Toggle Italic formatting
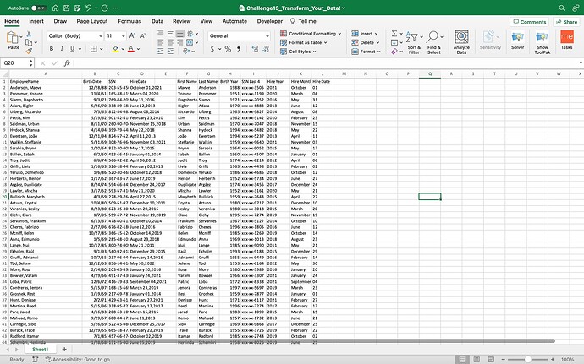 point(62,49)
